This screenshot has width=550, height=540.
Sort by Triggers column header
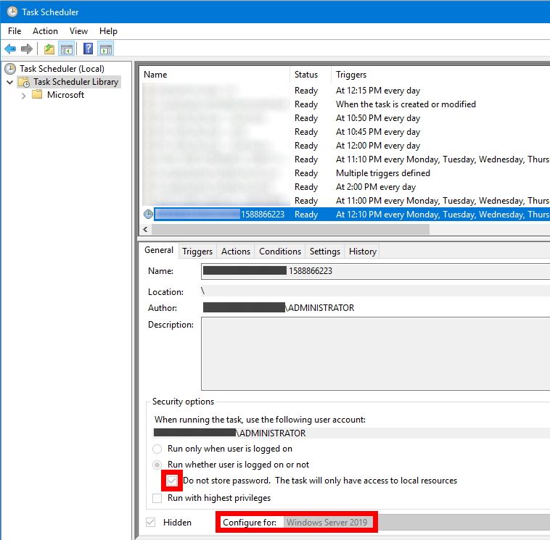440,75
